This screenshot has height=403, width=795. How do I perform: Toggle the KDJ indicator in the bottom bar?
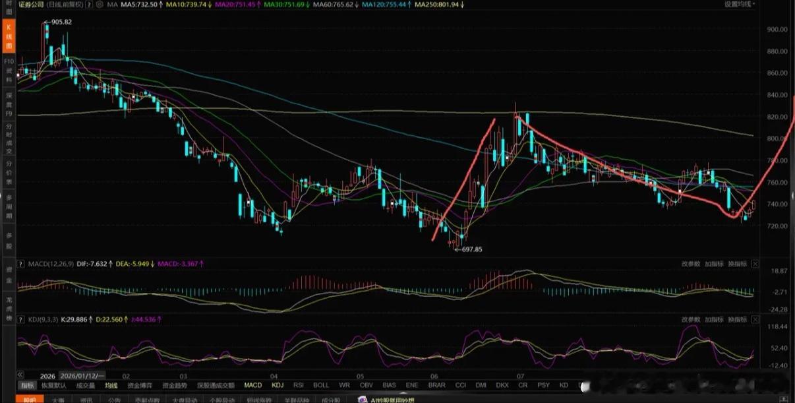click(x=278, y=385)
